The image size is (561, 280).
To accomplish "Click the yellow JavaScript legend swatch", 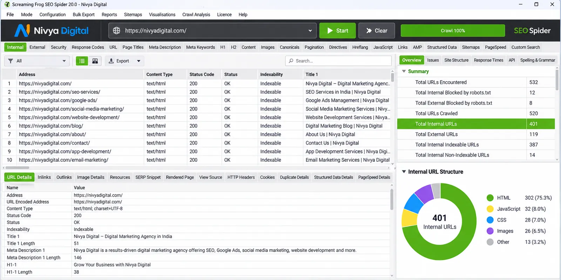I will click(490, 209).
